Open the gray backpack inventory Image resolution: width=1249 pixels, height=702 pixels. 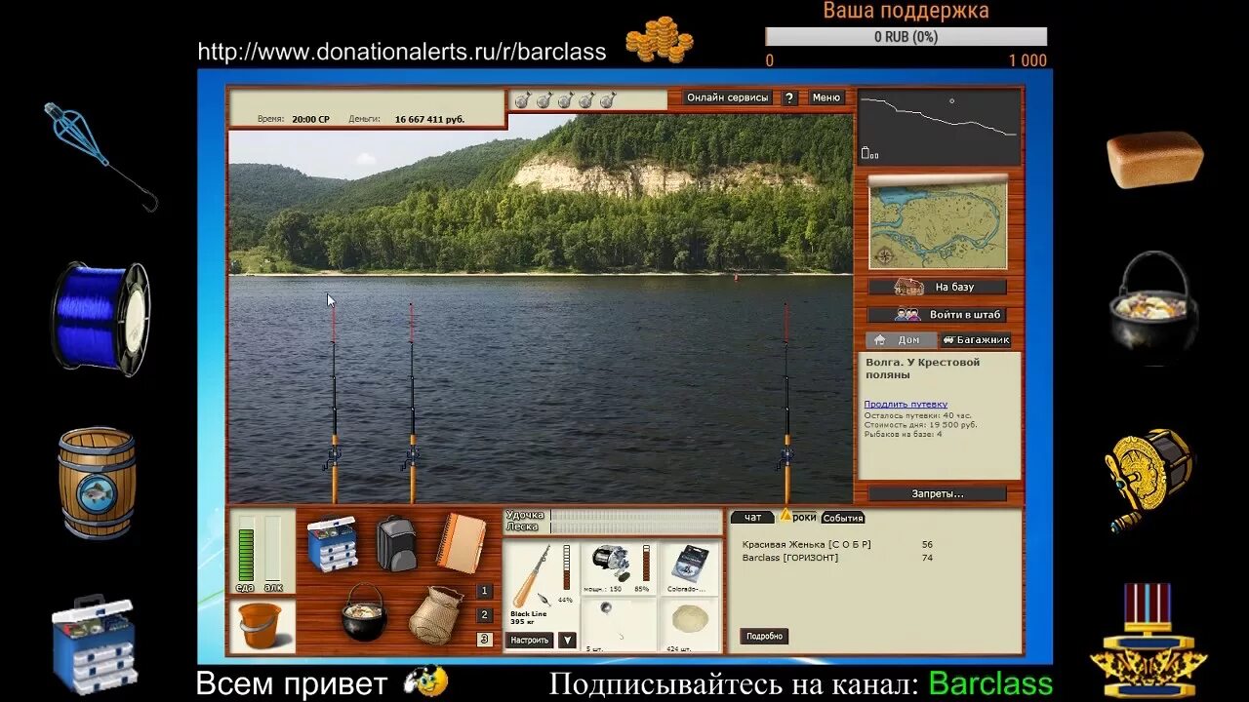point(396,543)
